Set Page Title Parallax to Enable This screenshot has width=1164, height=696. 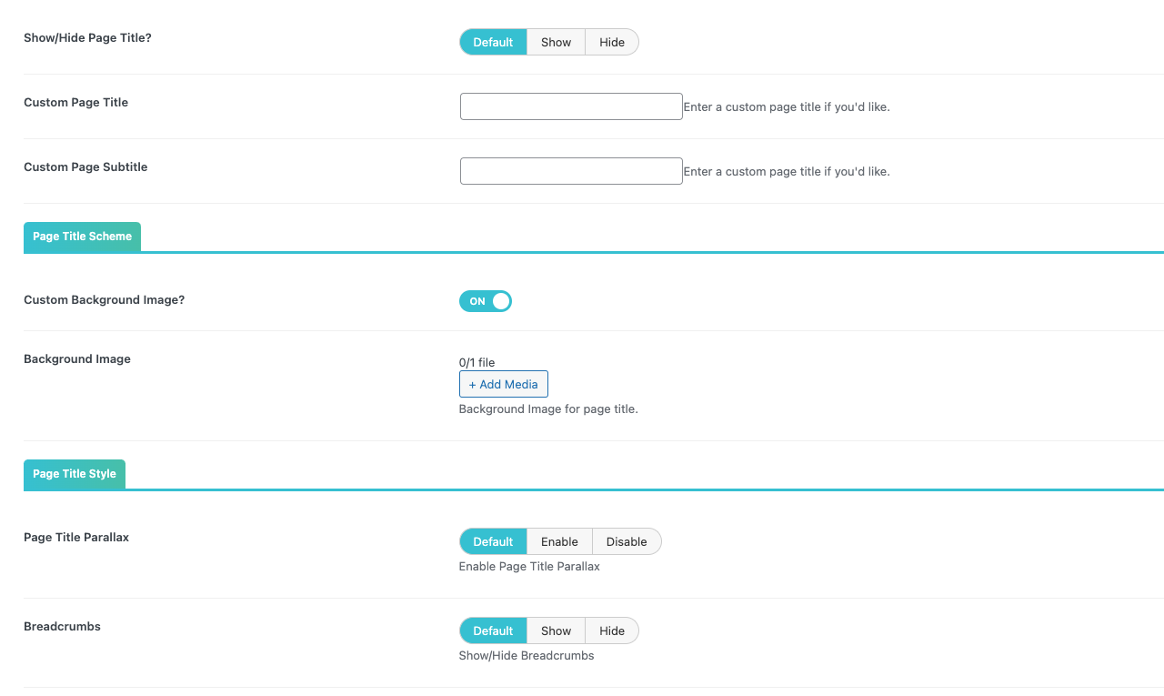pyautogui.click(x=559, y=541)
